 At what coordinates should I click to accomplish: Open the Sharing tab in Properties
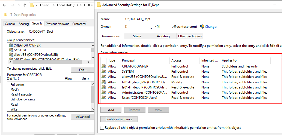23,24
